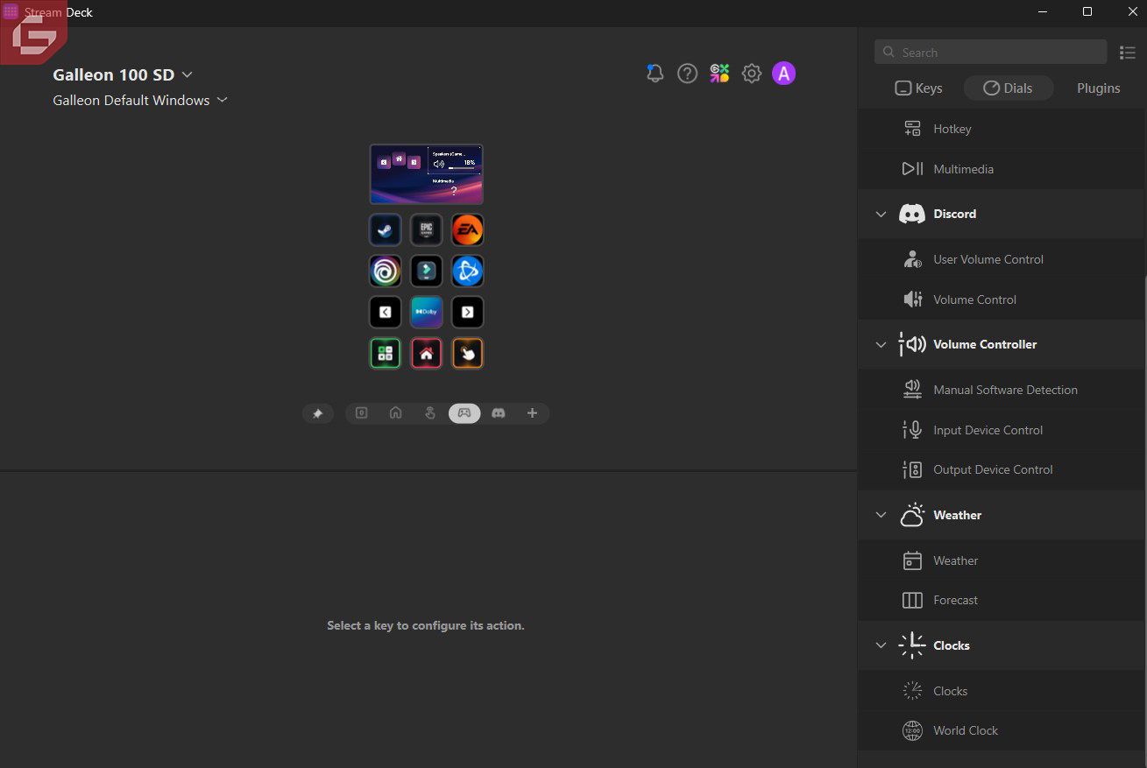Select the Ubisoft Connect key
1147x768 pixels.
(385, 271)
